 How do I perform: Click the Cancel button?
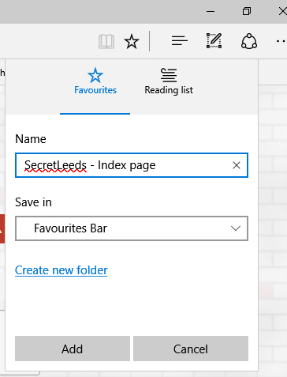coord(191,349)
